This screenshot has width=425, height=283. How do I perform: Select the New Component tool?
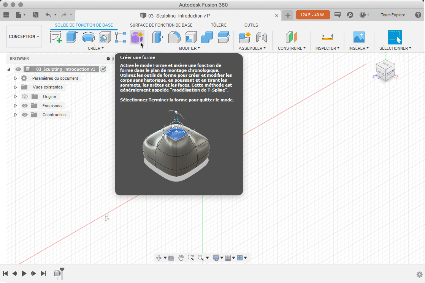[x=245, y=37]
